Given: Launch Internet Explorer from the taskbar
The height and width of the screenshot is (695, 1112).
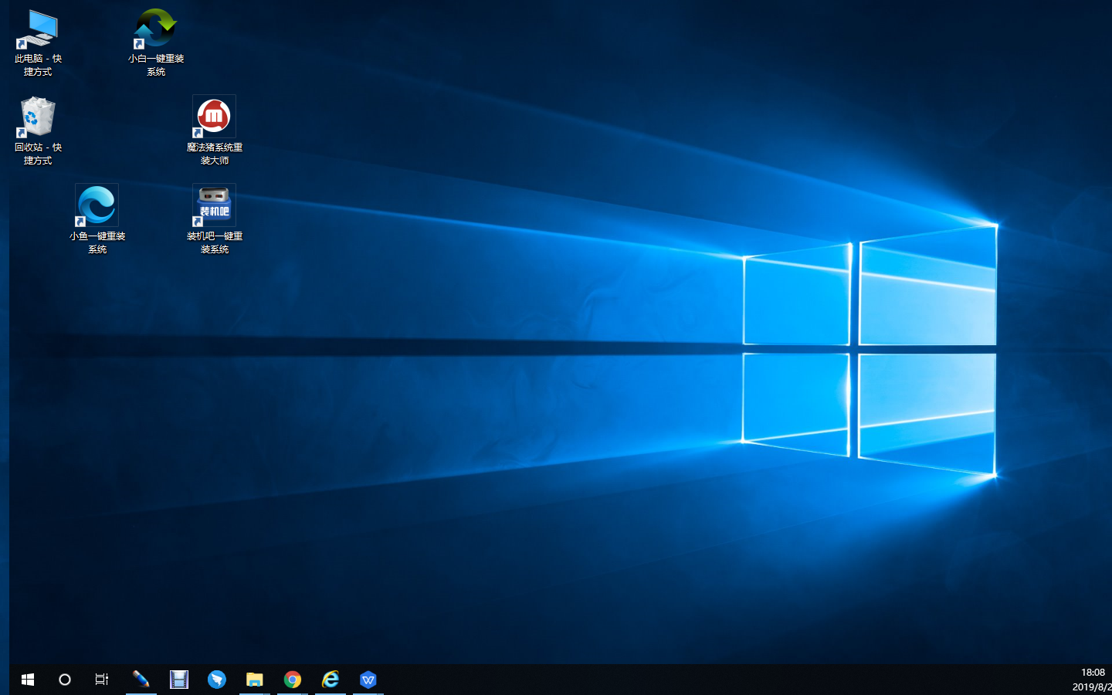Looking at the screenshot, I should pyautogui.click(x=331, y=680).
